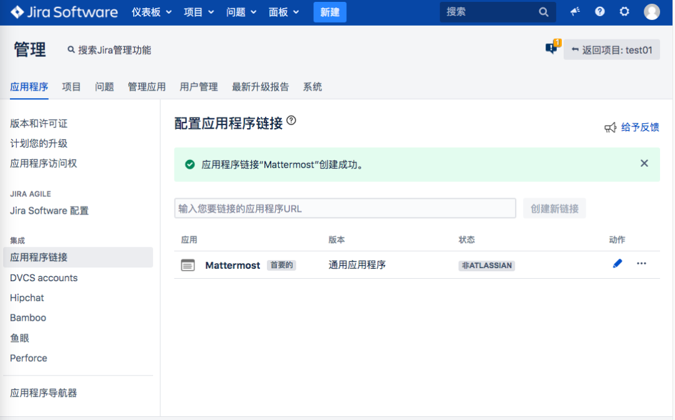Open more actions with the ellipsis icon

pyautogui.click(x=641, y=263)
